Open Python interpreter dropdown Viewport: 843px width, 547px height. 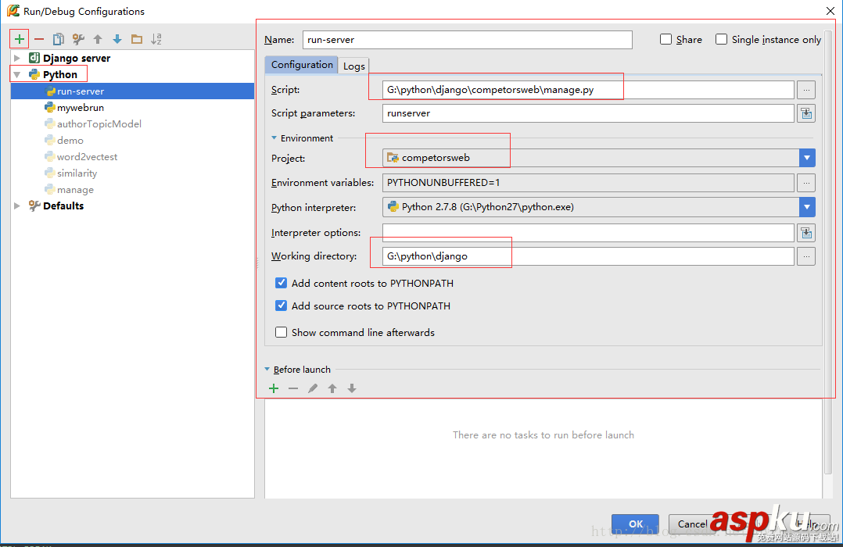(x=806, y=207)
